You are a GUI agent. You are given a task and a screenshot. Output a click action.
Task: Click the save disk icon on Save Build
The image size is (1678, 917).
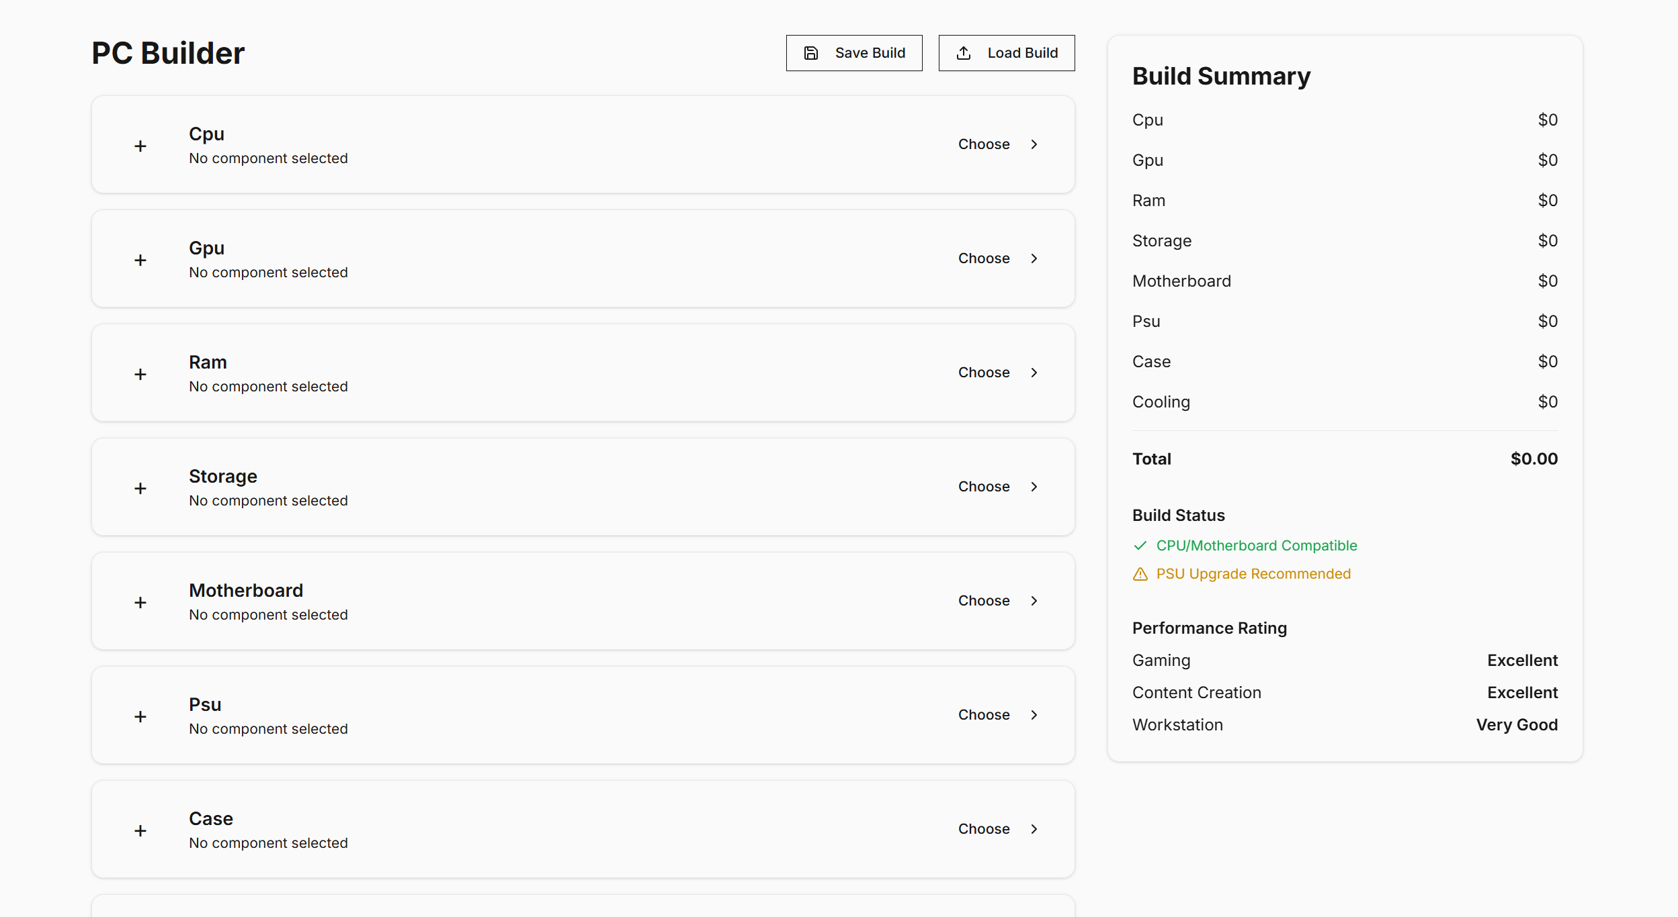click(x=810, y=52)
